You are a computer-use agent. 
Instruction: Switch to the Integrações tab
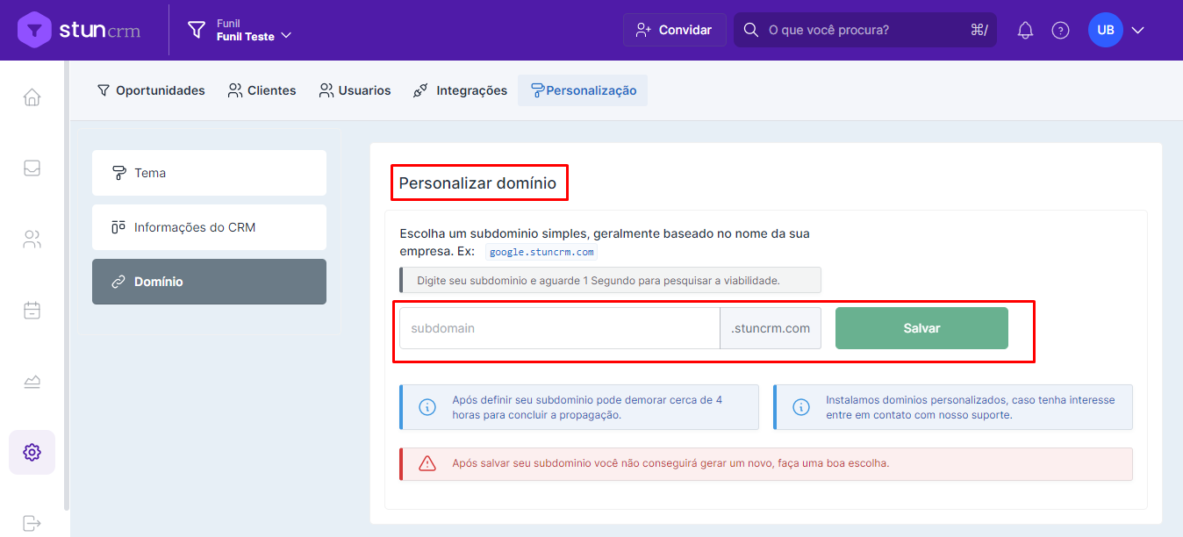click(x=461, y=90)
